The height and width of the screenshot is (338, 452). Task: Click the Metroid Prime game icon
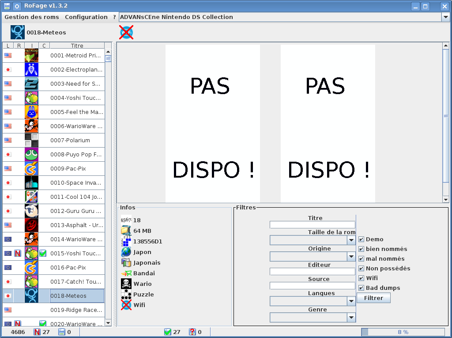[31, 55]
